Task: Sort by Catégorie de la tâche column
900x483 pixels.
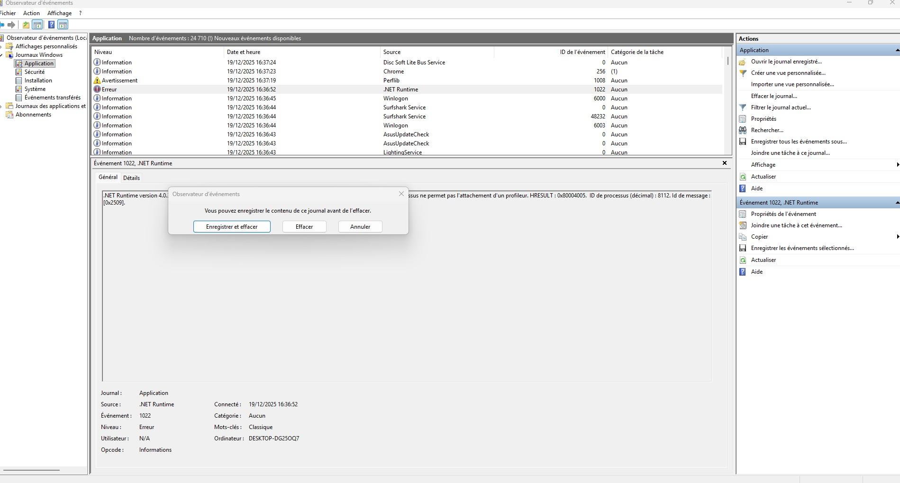Action: [665, 52]
